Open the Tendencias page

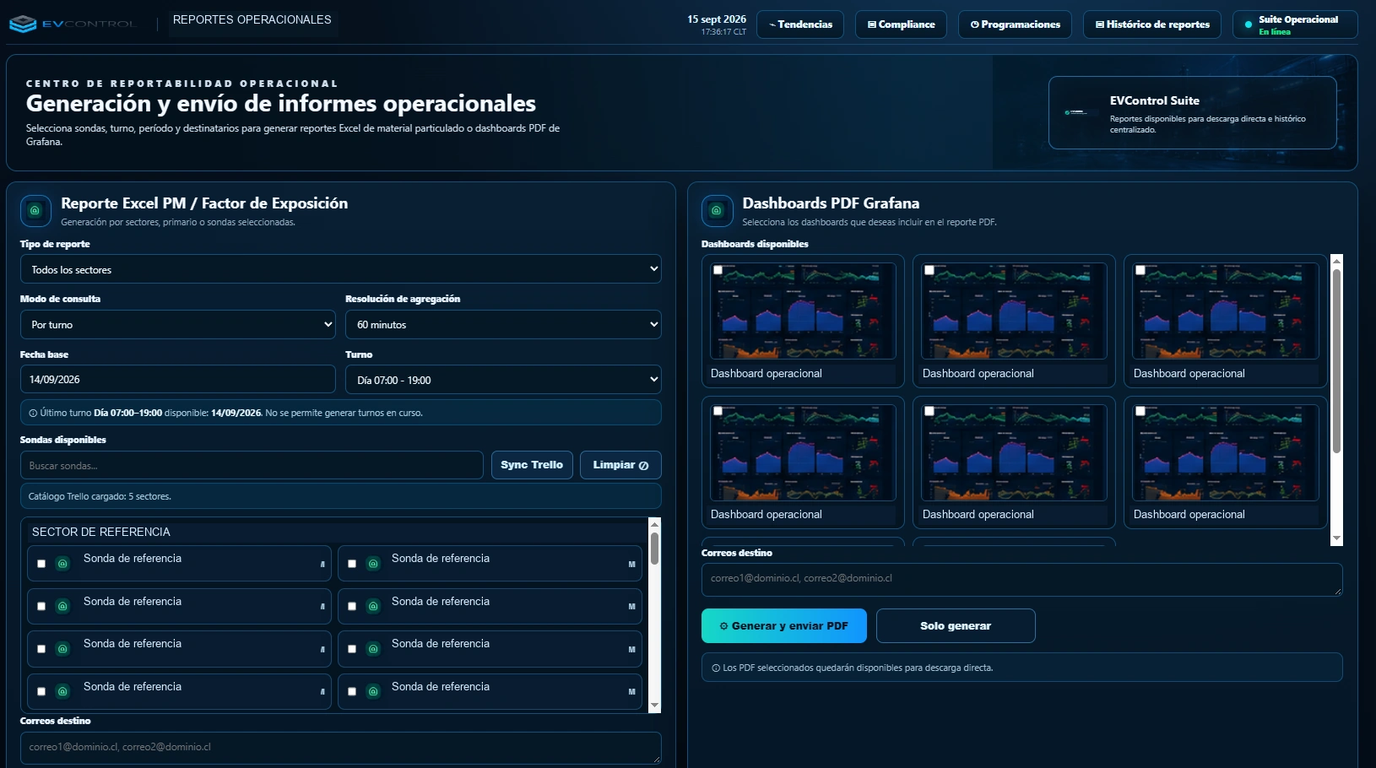click(x=800, y=24)
